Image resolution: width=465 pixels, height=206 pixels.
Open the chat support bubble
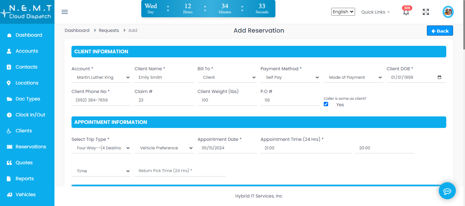pos(447,191)
